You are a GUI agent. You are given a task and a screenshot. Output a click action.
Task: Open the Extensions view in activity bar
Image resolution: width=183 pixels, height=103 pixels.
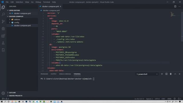[x=3, y=36]
